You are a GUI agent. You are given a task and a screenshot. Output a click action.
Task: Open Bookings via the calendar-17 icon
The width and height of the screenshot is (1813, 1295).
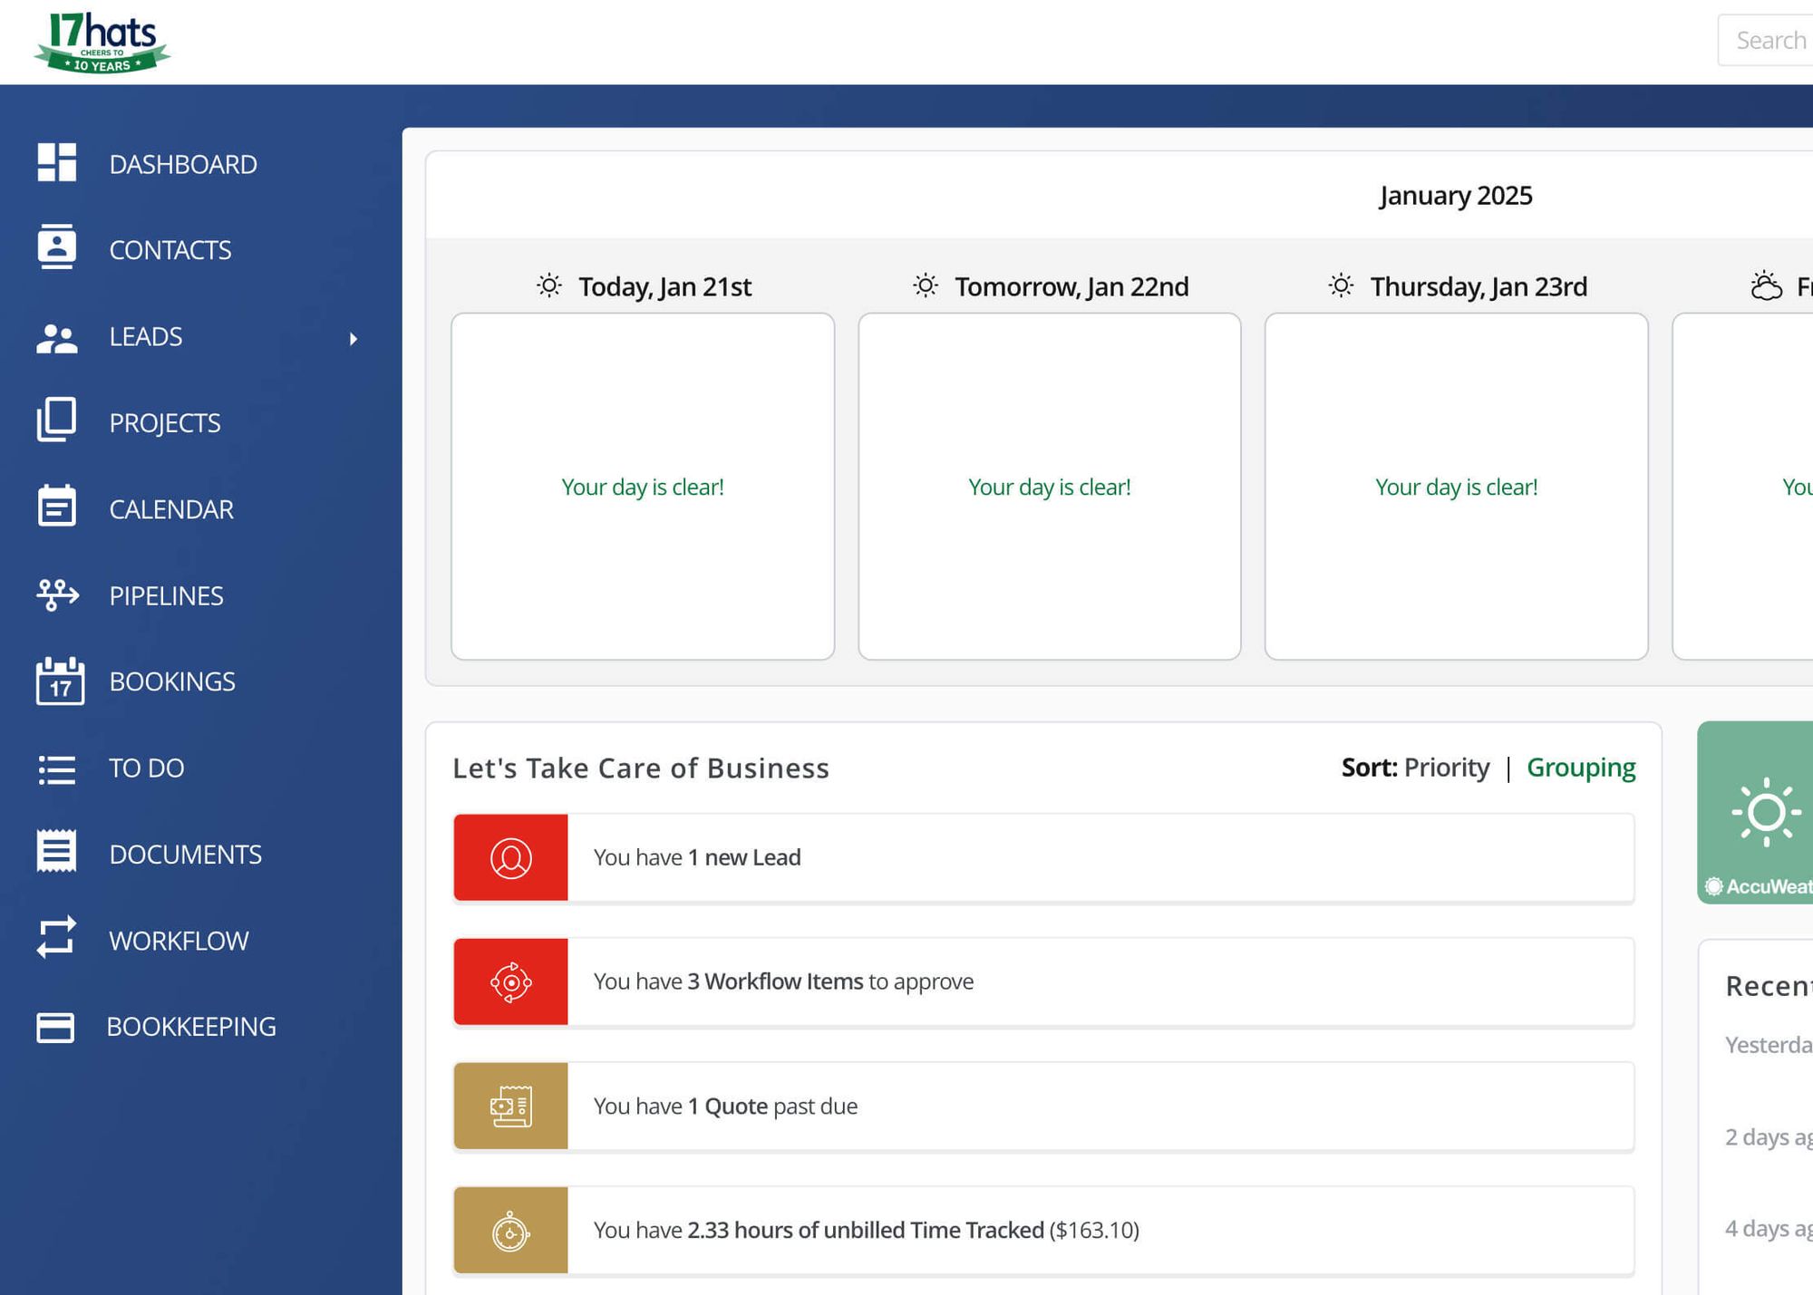[56, 681]
